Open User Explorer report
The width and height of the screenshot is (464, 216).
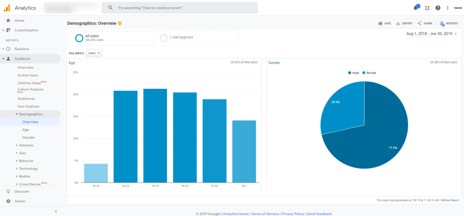click(x=28, y=106)
